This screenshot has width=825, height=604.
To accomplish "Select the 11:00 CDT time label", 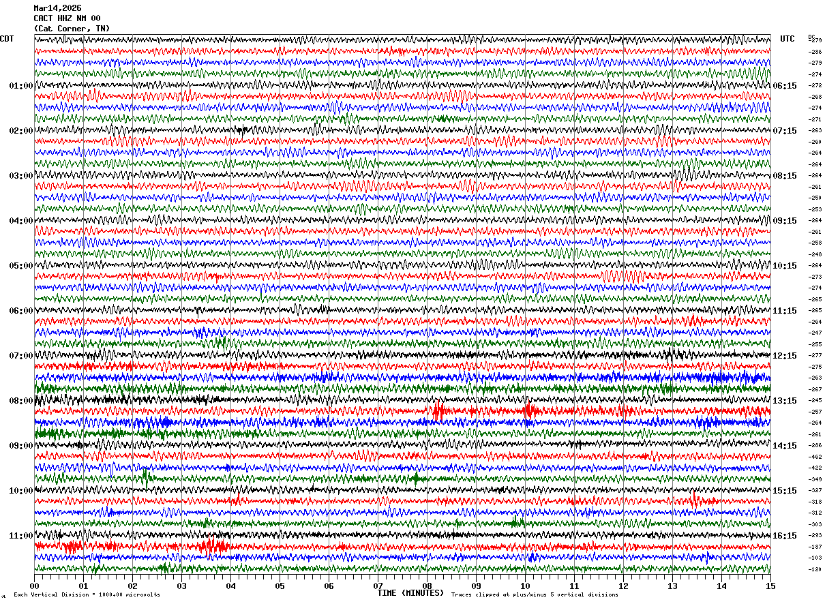I will pyautogui.click(x=20, y=536).
